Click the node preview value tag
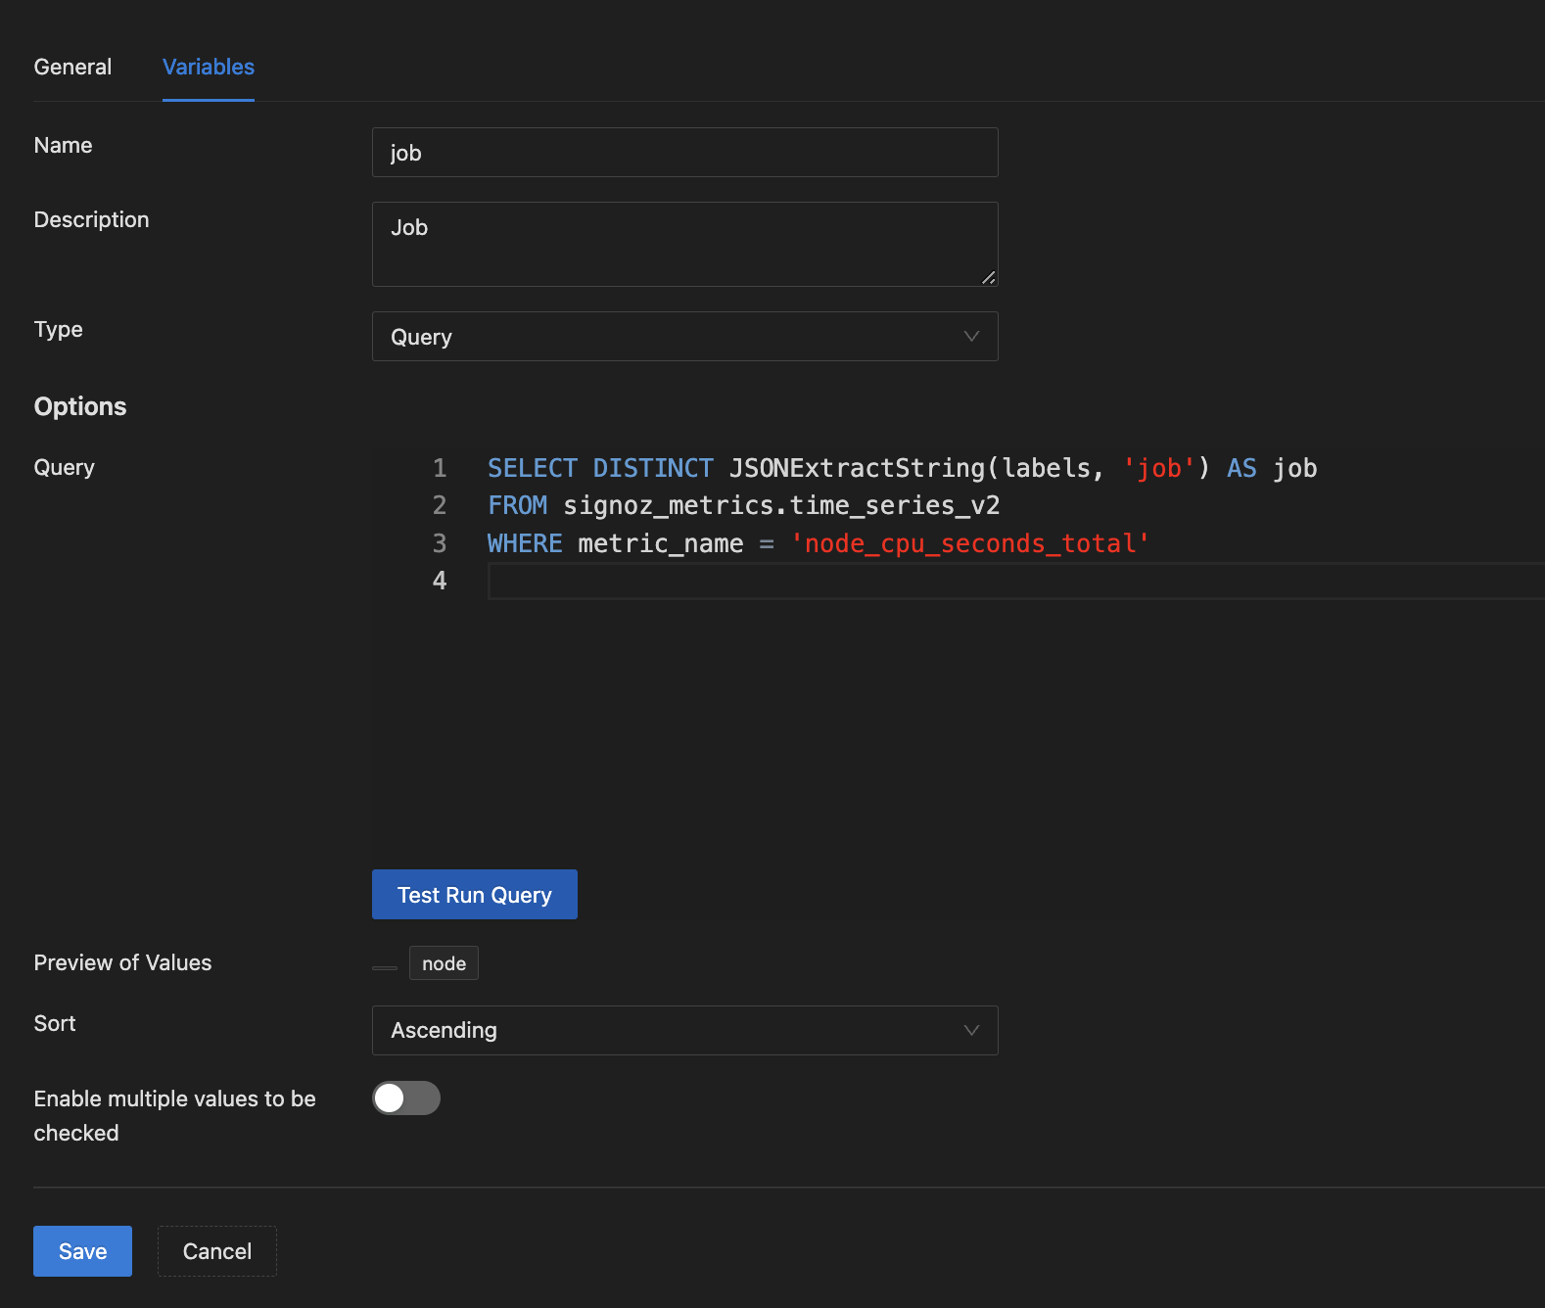Screen dimensions: 1545x1308 444,963
